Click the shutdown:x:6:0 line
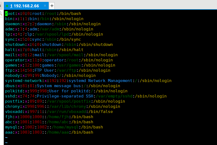Viewport: 217px width, 145px height. 59,45
